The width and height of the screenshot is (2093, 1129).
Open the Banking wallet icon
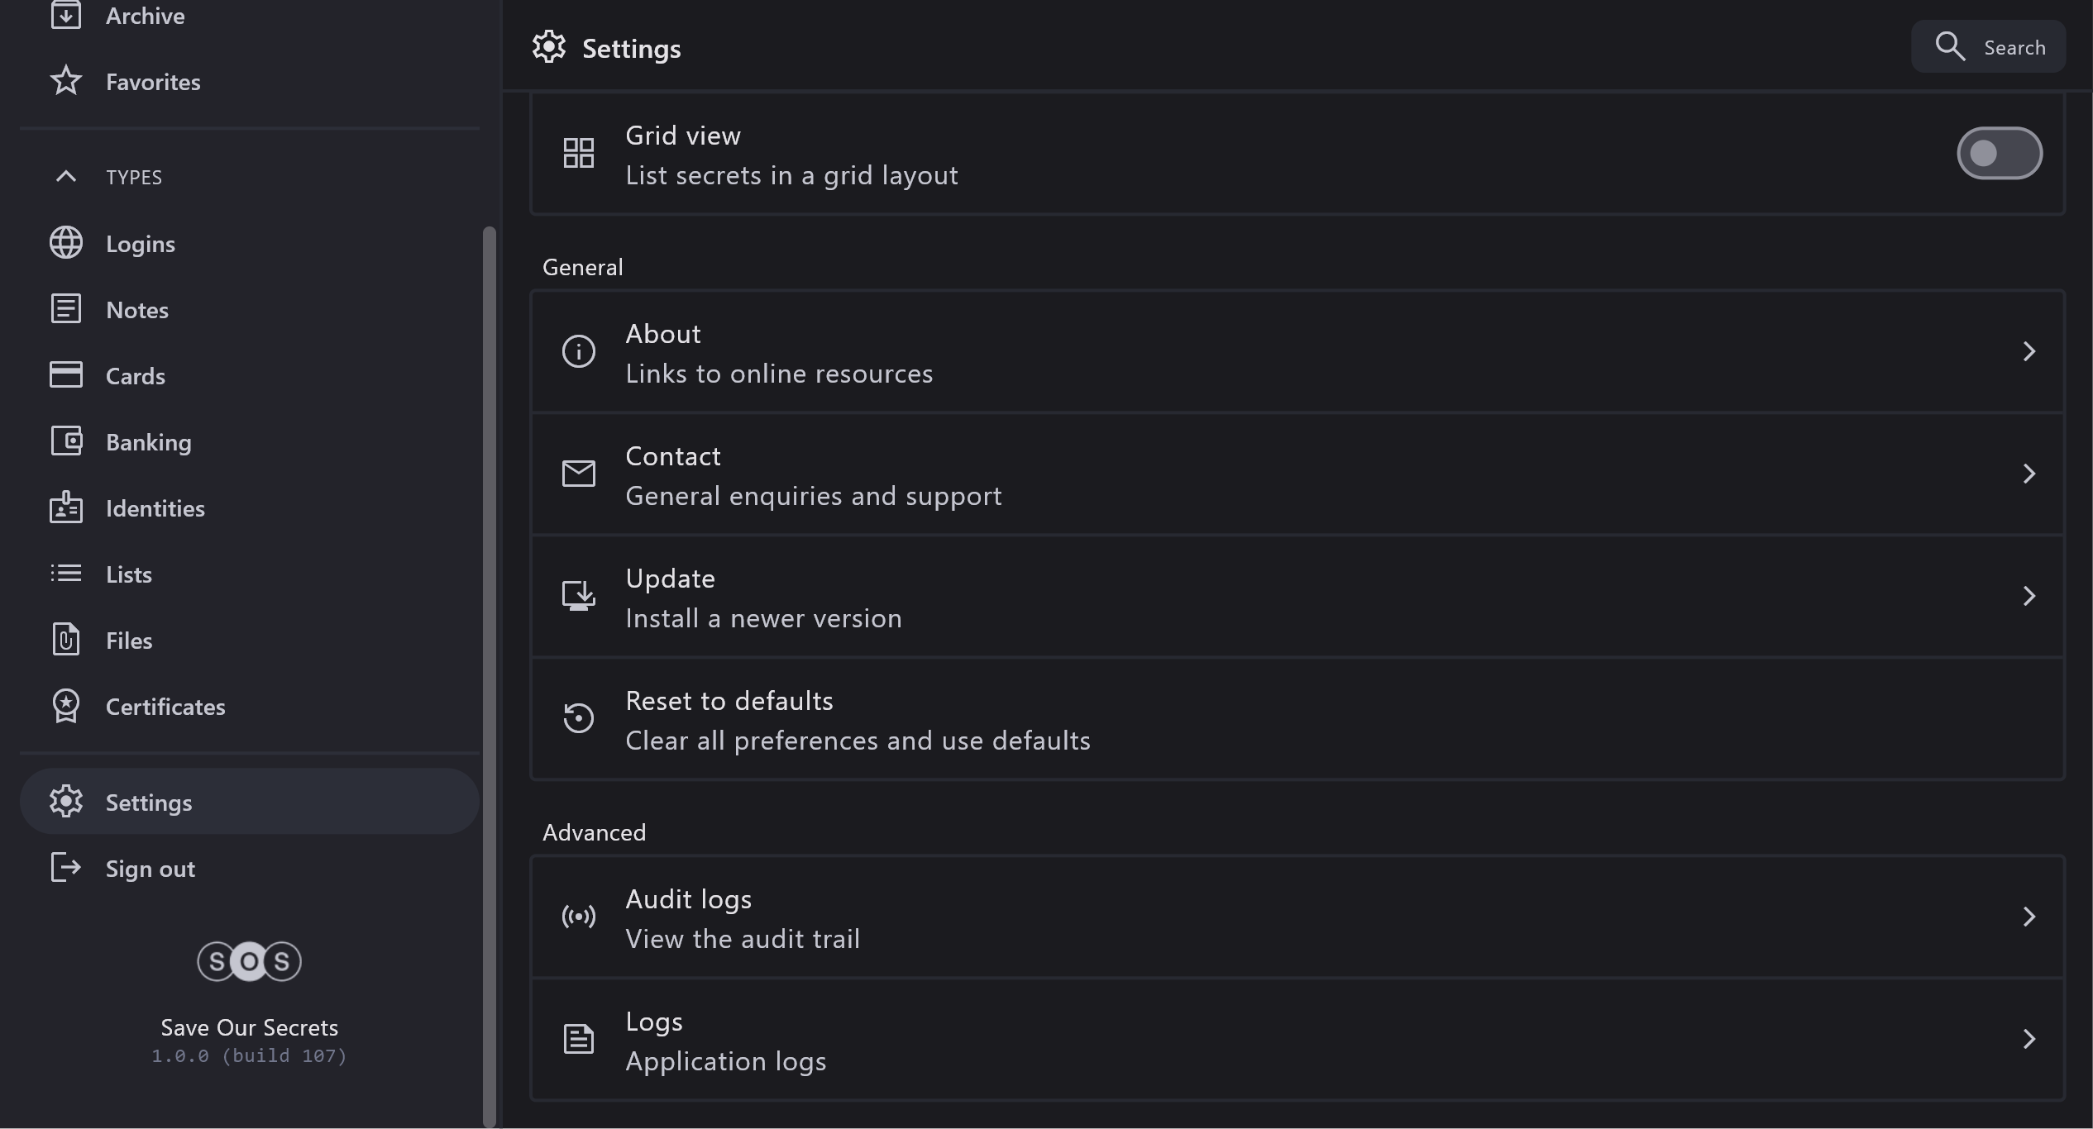tap(66, 441)
